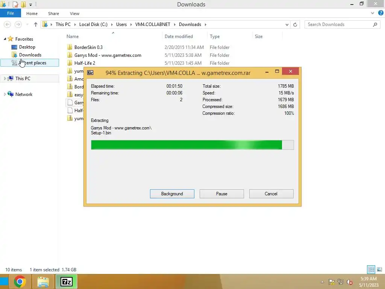Click Local Disk (C:) breadcrumb

click(x=93, y=24)
